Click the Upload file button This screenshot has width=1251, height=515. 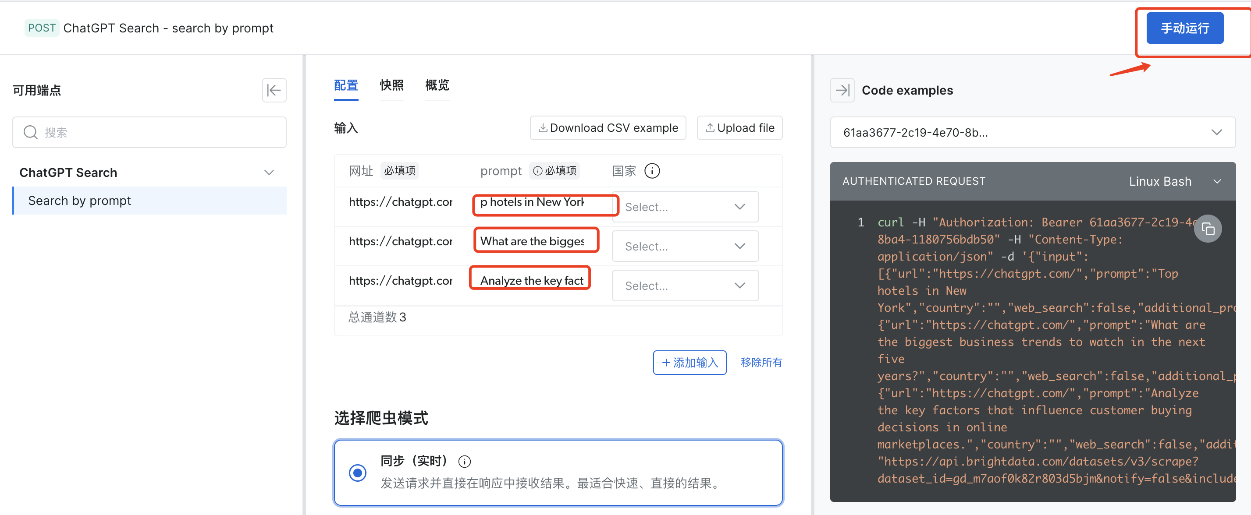(739, 128)
